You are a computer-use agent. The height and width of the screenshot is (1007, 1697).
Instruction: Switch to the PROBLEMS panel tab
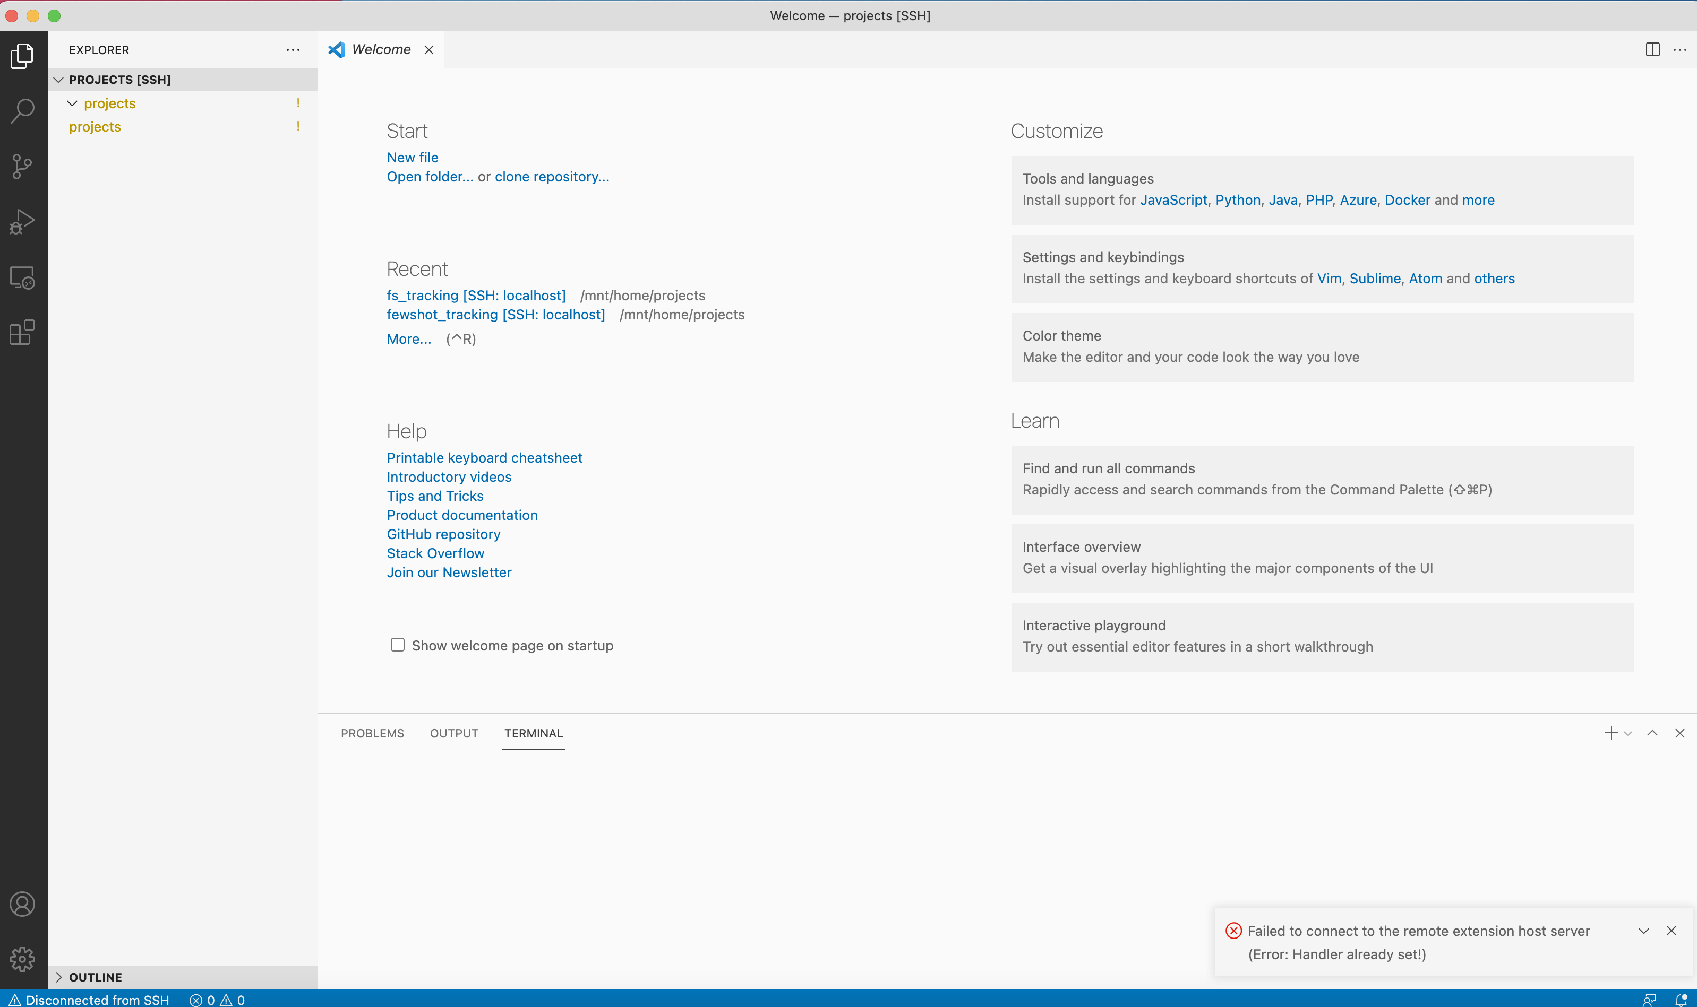click(372, 734)
